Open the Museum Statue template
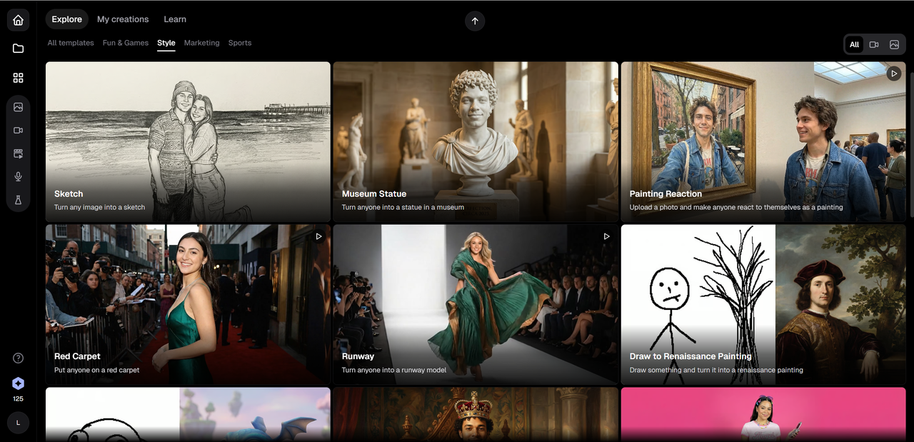The image size is (914, 442). [476, 141]
